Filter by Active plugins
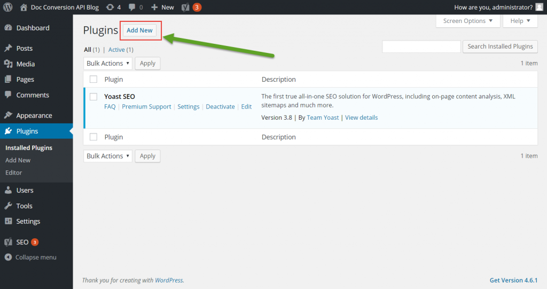This screenshot has height=289, width=547. (x=116, y=50)
